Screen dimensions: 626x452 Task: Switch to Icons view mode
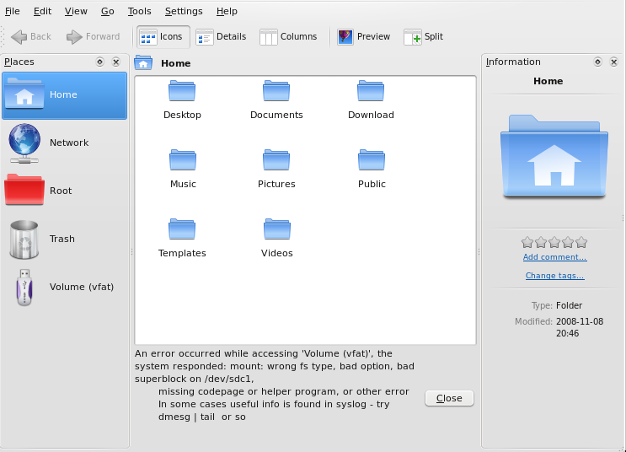tap(160, 36)
